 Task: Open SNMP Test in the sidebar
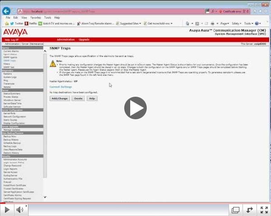click(x=9, y=67)
